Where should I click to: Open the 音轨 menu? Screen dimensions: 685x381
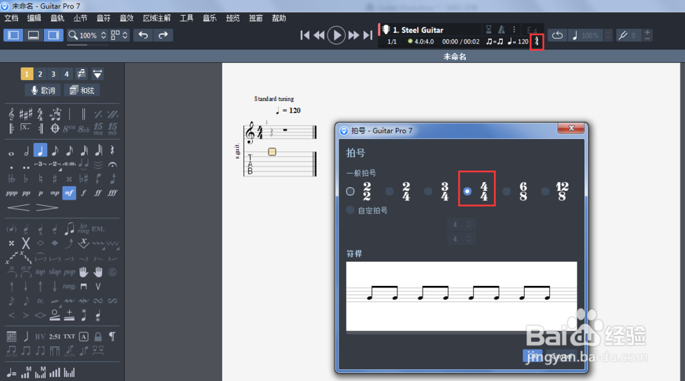click(x=58, y=18)
